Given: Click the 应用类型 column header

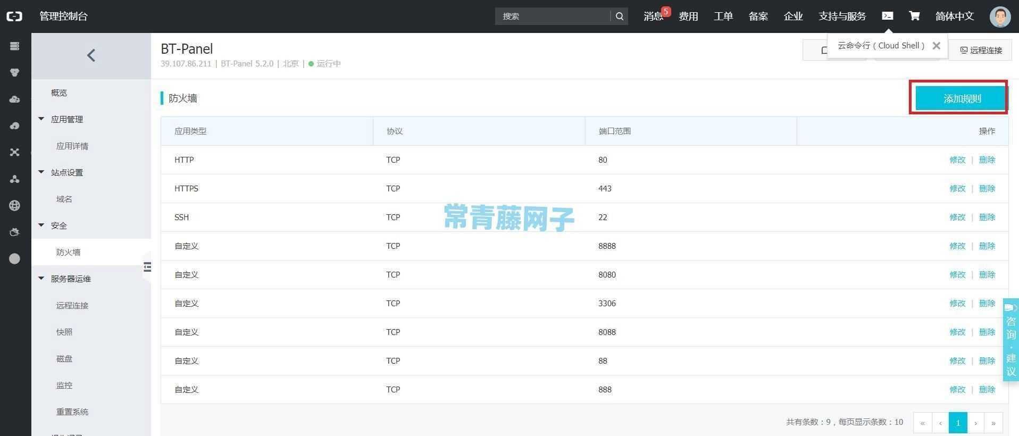Looking at the screenshot, I should (x=190, y=131).
